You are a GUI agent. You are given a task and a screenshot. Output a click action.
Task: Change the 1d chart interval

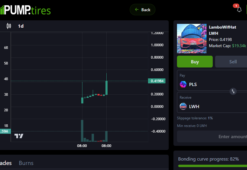pyautogui.click(x=21, y=26)
